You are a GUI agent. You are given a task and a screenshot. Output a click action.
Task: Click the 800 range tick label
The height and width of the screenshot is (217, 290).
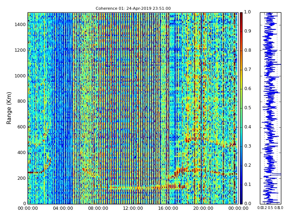click(21, 102)
